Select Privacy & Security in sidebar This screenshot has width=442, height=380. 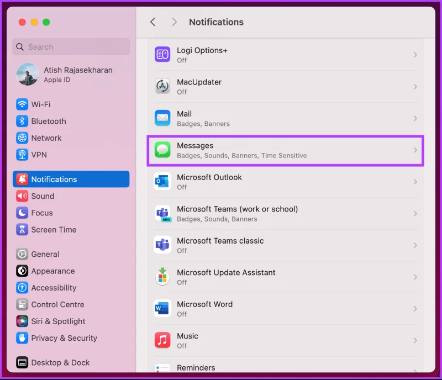pos(71,338)
